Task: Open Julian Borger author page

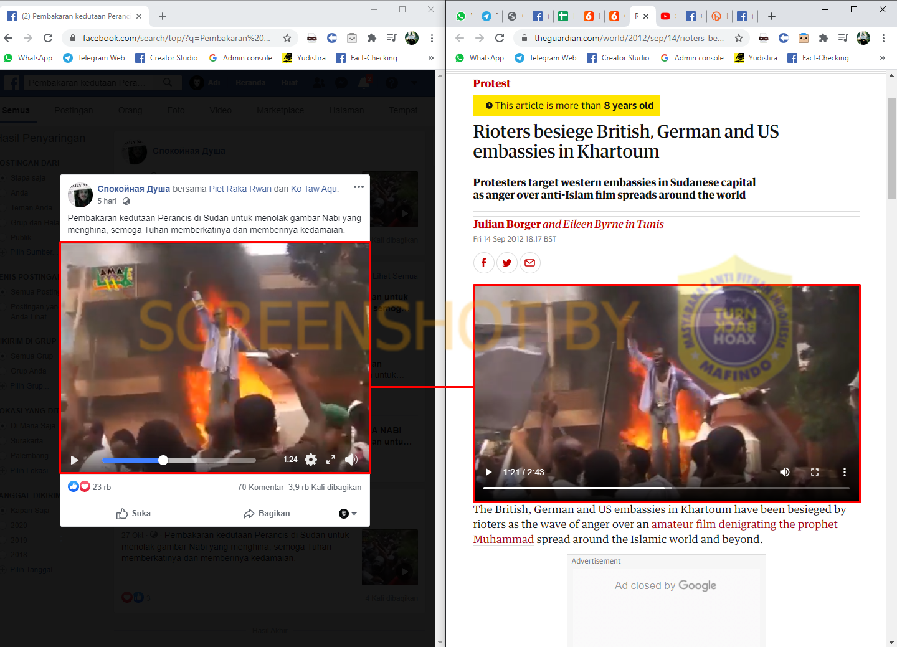Action: 506,224
